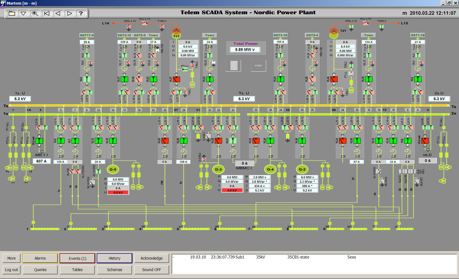Expand options with the More button

11,258
